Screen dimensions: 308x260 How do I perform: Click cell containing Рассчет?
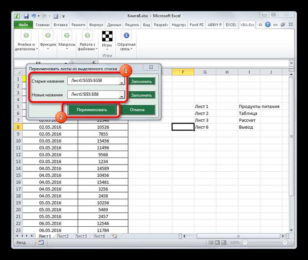249,120
